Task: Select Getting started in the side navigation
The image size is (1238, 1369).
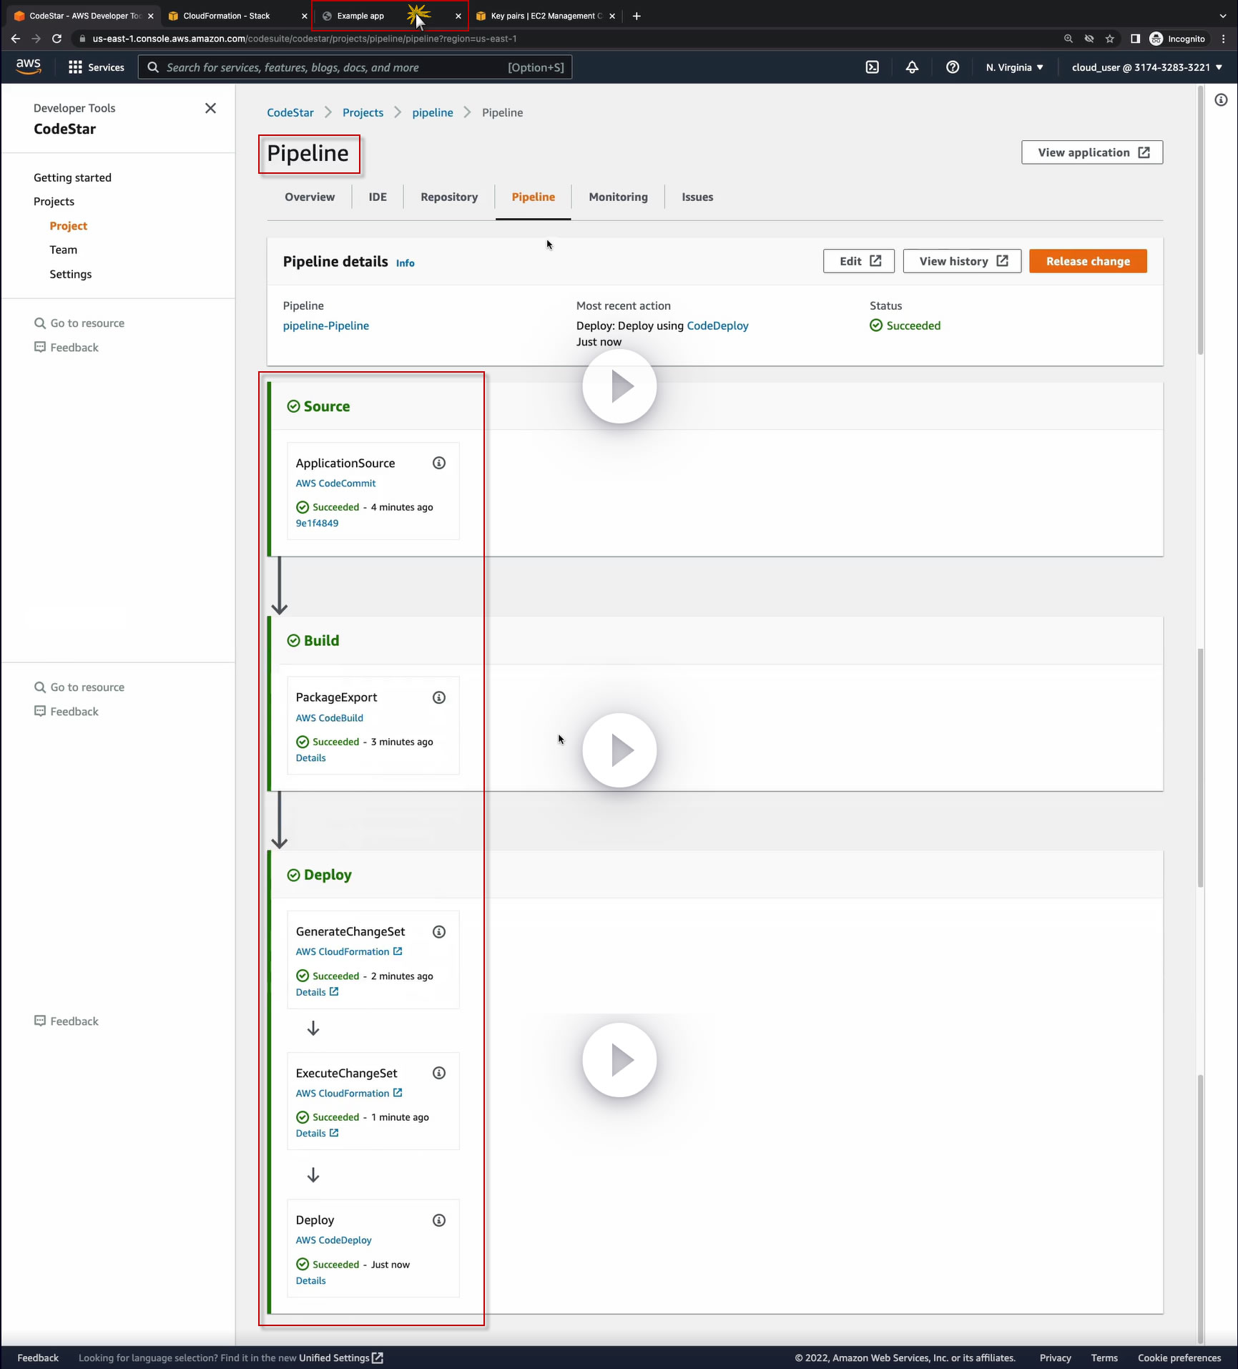Action: point(72,177)
